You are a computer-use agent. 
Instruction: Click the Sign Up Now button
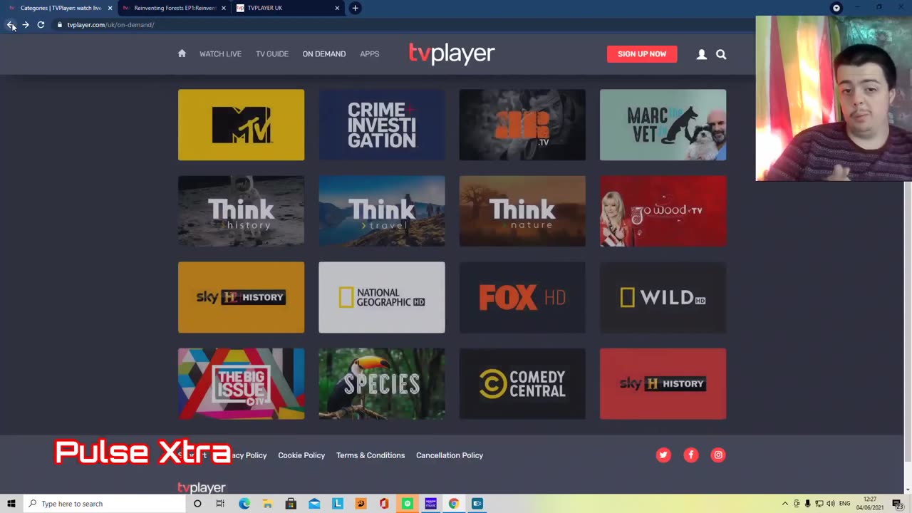(x=642, y=54)
